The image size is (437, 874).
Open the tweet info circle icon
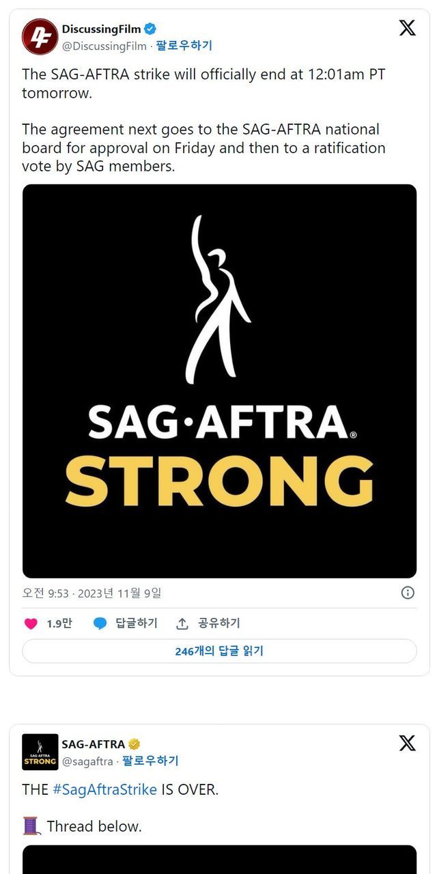(408, 593)
